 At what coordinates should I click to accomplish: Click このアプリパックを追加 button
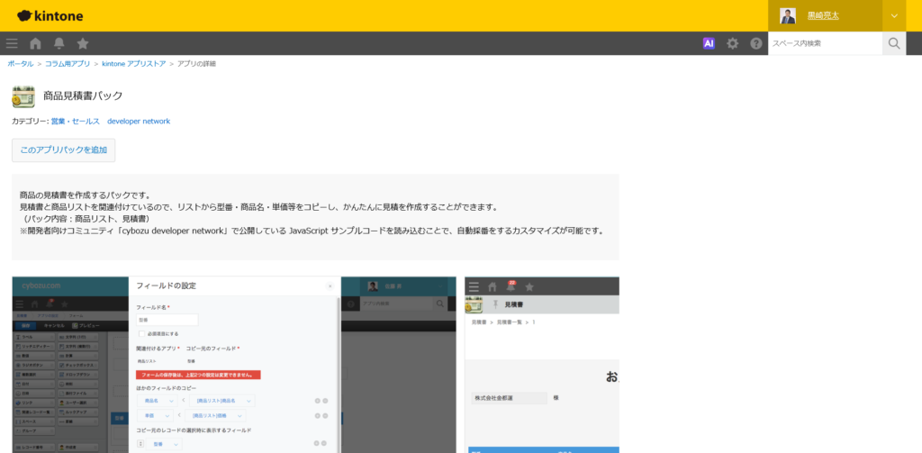(x=64, y=150)
